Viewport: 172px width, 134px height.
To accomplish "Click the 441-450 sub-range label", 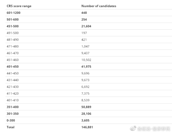I will [x=13, y=73].
